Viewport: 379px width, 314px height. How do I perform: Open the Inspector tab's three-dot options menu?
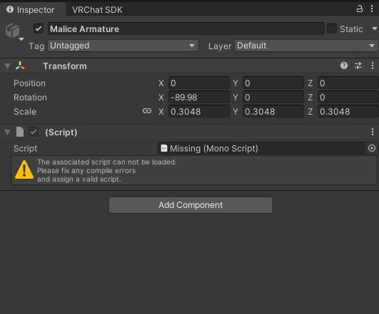tap(372, 9)
